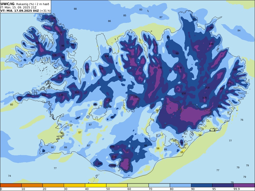Image resolution: width=255 pixels, height=191 pixels.
Task: Click the yellow-highlighted value 55
Action: pos(182,152)
